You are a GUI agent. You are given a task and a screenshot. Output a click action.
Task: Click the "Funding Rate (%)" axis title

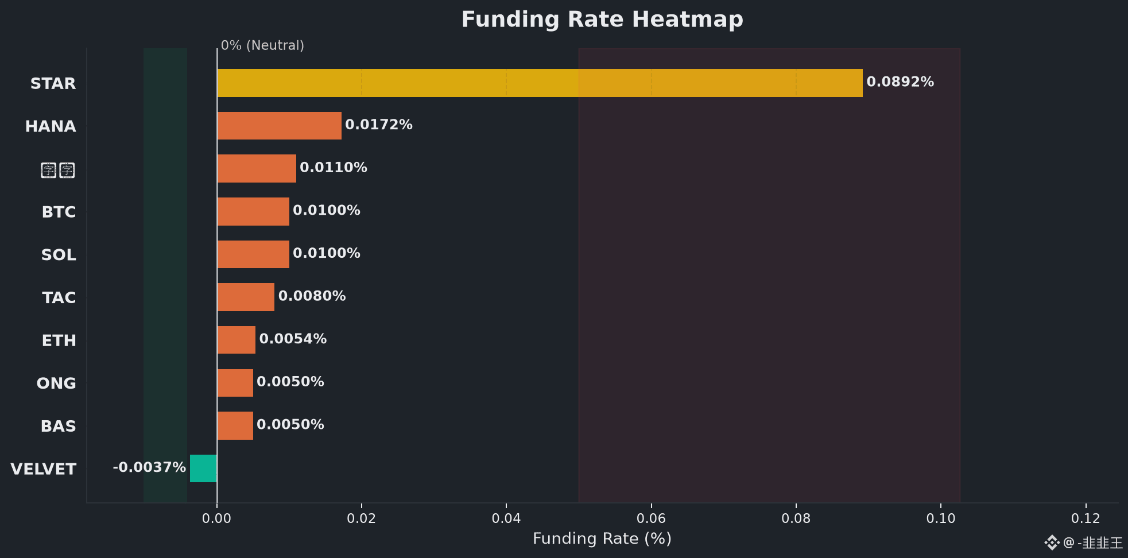602,539
